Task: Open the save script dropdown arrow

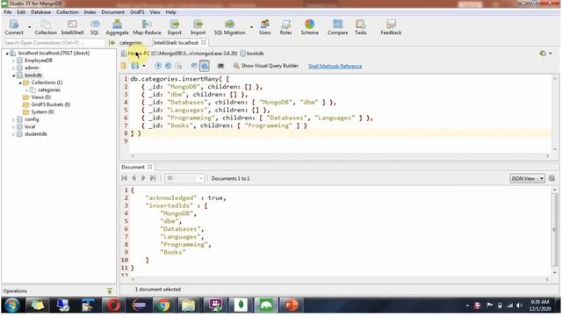Action: click(x=144, y=66)
